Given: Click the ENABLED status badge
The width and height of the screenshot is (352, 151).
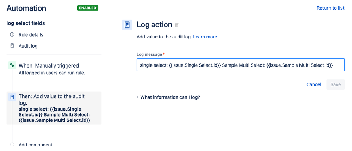Looking at the screenshot, I should [87, 8].
